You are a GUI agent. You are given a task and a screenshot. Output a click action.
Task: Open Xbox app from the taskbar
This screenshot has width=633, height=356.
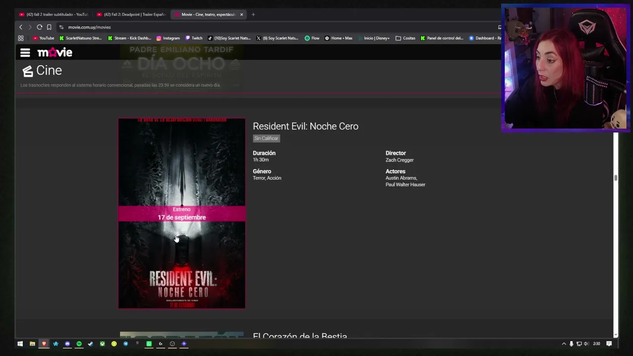pos(102,344)
